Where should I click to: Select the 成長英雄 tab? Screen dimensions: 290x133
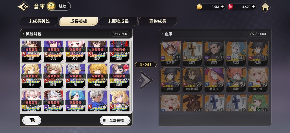(79, 21)
